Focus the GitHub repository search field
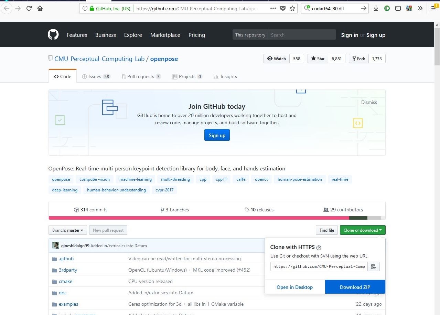Viewport: 440px width, 315px height. tap(301, 35)
